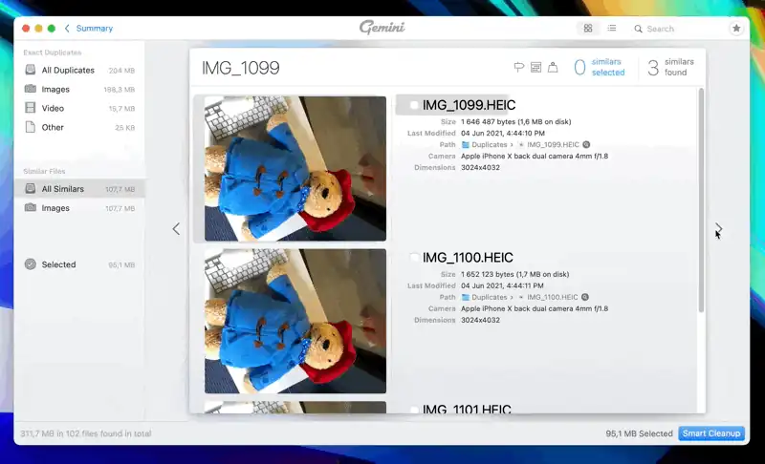Click the IMG_1099 group title
Screen dimensions: 765x464
pyautogui.click(x=241, y=68)
